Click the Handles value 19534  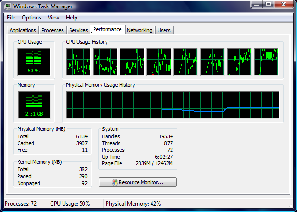pyautogui.click(x=166, y=136)
